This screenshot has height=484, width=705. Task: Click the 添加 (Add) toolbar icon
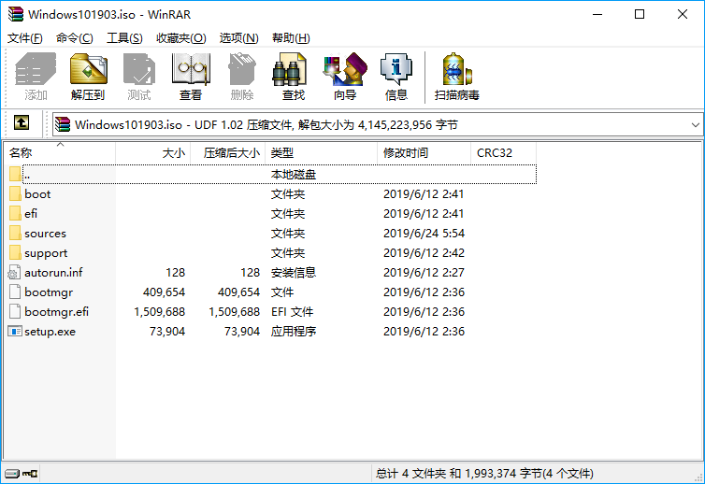pos(36,69)
